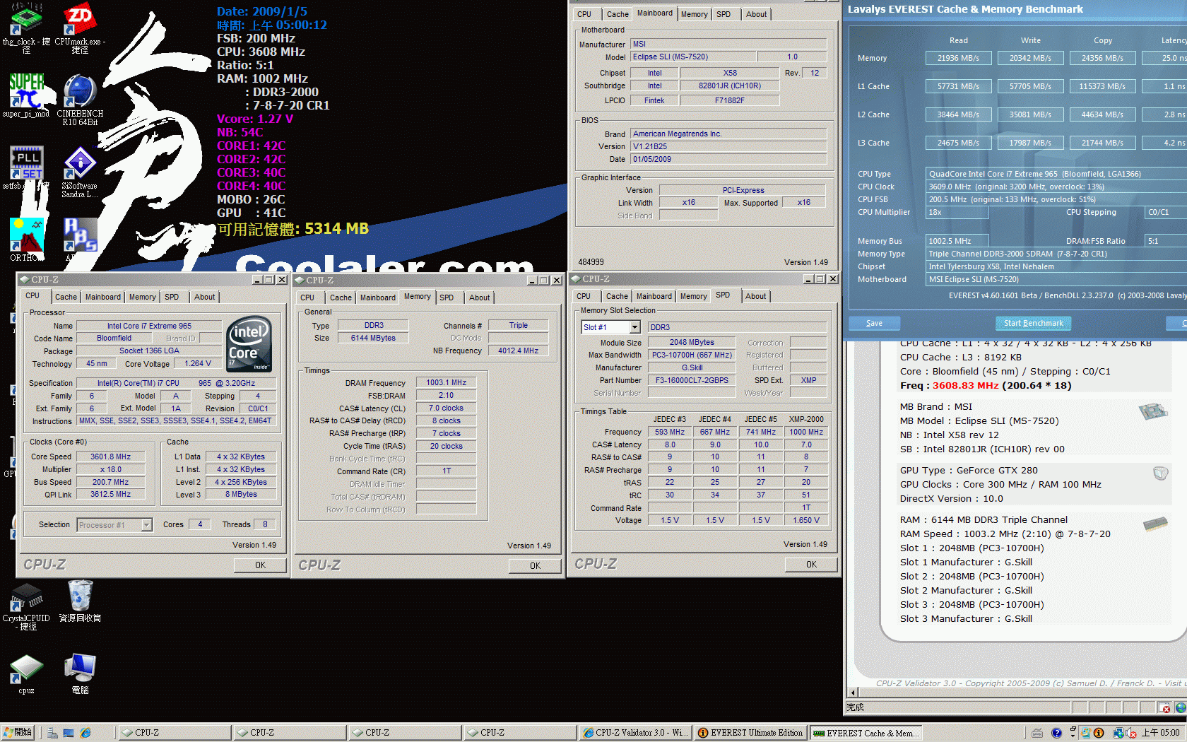Click the XMP-2000 Frequency cell 1000 MHz
This screenshot has height=742, width=1187.
coord(806,432)
